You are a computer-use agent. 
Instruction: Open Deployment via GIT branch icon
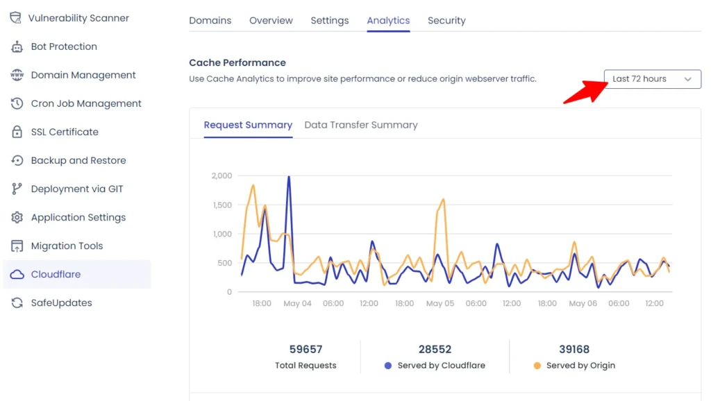click(x=17, y=189)
